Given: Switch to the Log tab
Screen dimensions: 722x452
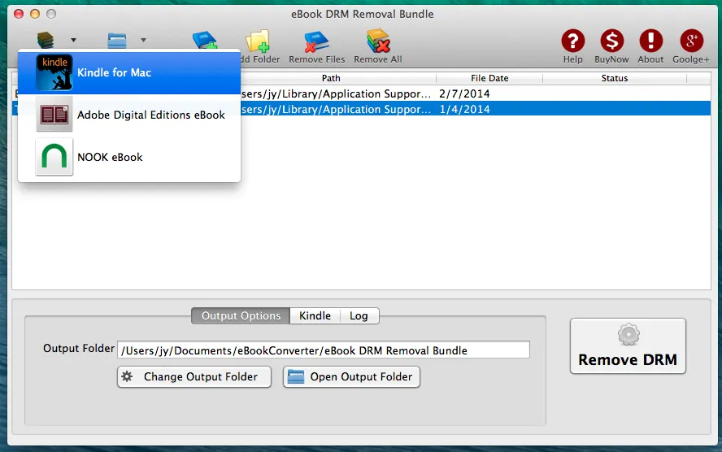Looking at the screenshot, I should (359, 315).
